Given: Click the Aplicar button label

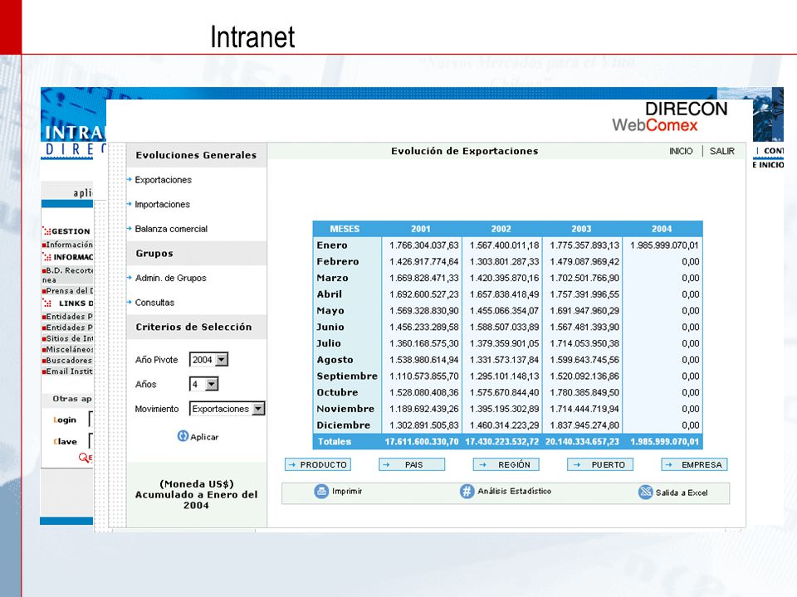Looking at the screenshot, I should click(x=204, y=437).
